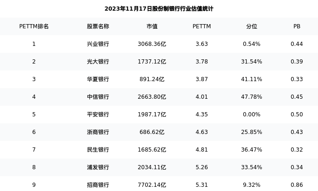Click market value 1987.17亿
This screenshot has width=318, height=191.
[152, 115]
